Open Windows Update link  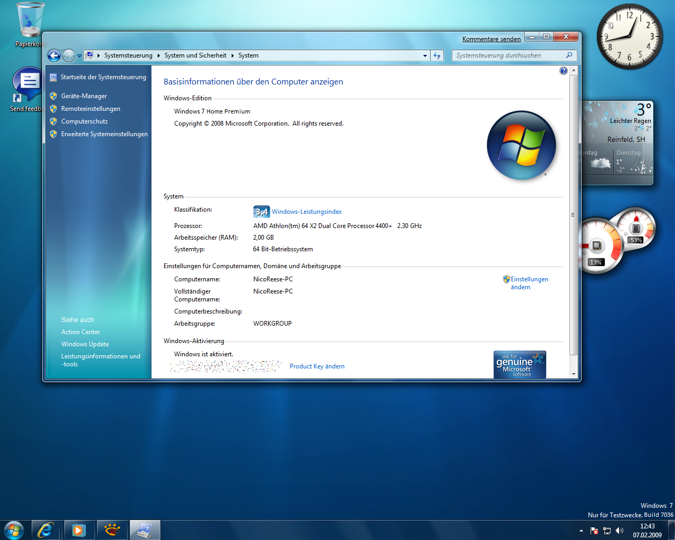tap(85, 344)
